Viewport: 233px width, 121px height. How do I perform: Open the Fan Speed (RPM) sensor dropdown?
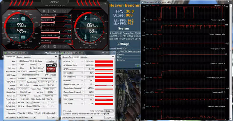coord(82,77)
